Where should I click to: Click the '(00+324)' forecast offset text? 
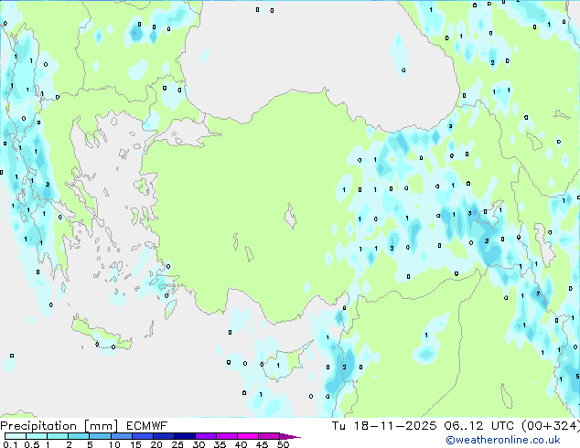click(x=551, y=426)
